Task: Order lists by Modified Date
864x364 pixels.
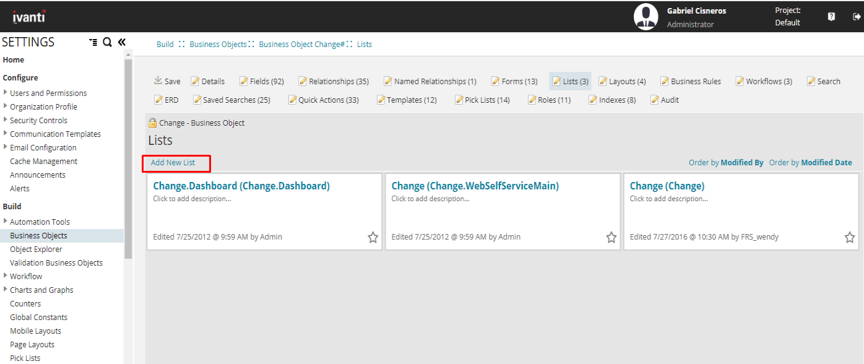Action: pyautogui.click(x=810, y=163)
